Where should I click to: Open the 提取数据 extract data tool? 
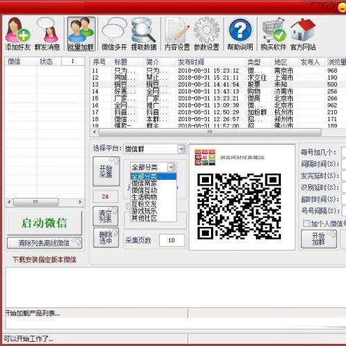[144, 34]
